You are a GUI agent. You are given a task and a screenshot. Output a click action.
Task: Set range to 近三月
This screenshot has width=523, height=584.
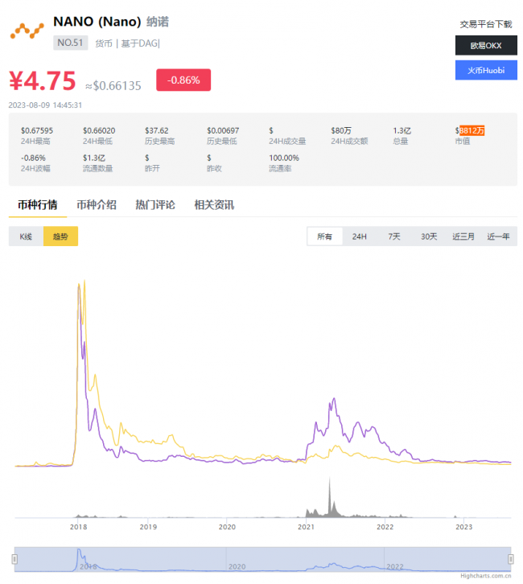click(463, 236)
